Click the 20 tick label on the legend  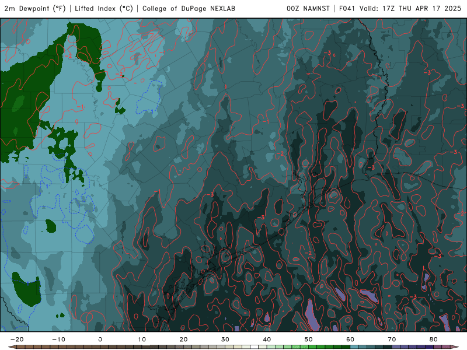[183, 339]
